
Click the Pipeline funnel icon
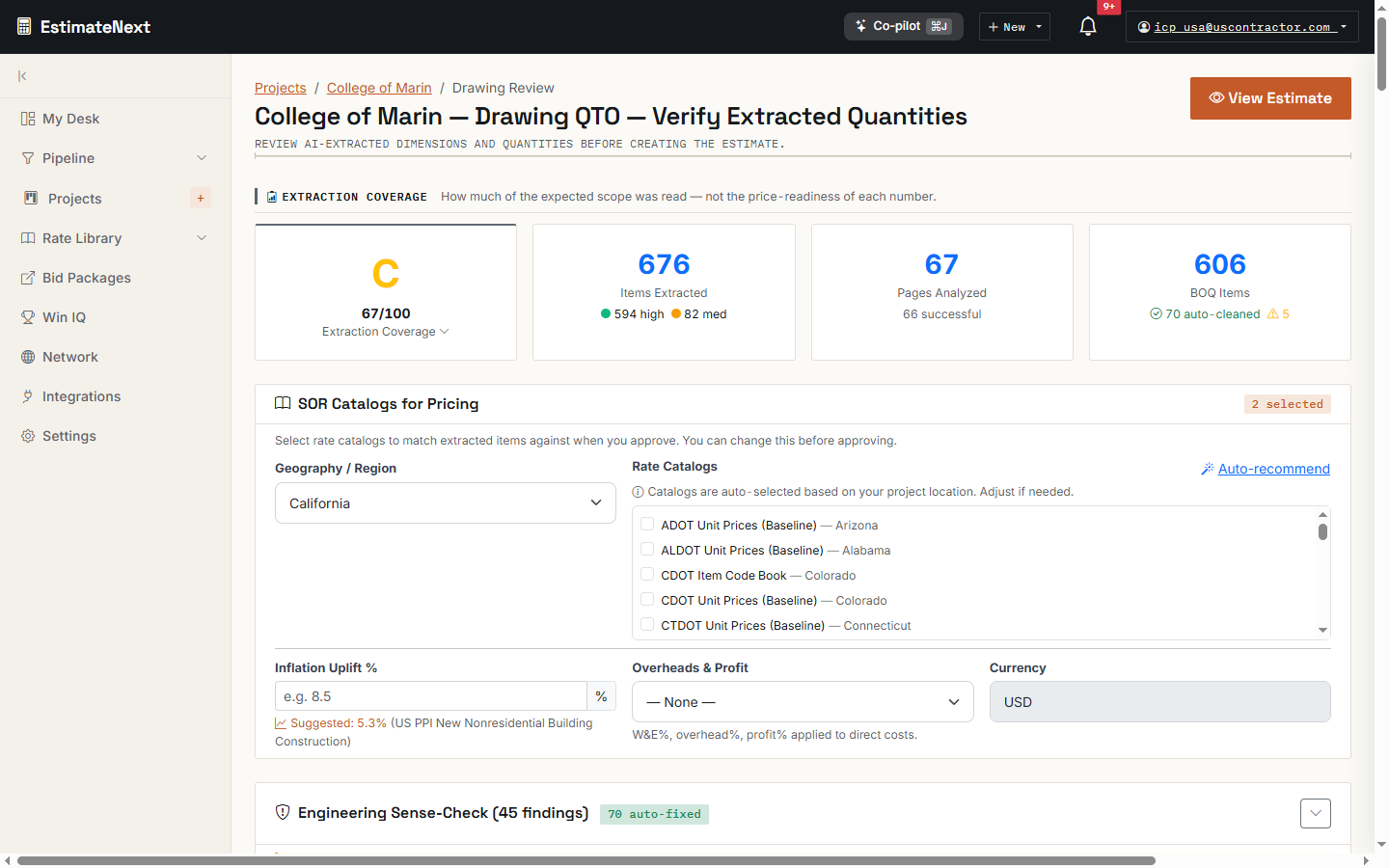click(x=28, y=158)
